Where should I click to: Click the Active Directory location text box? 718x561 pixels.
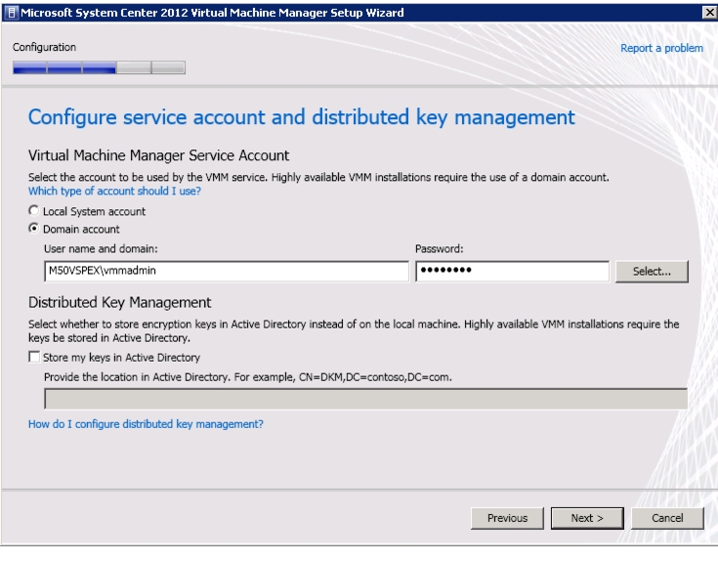point(366,399)
